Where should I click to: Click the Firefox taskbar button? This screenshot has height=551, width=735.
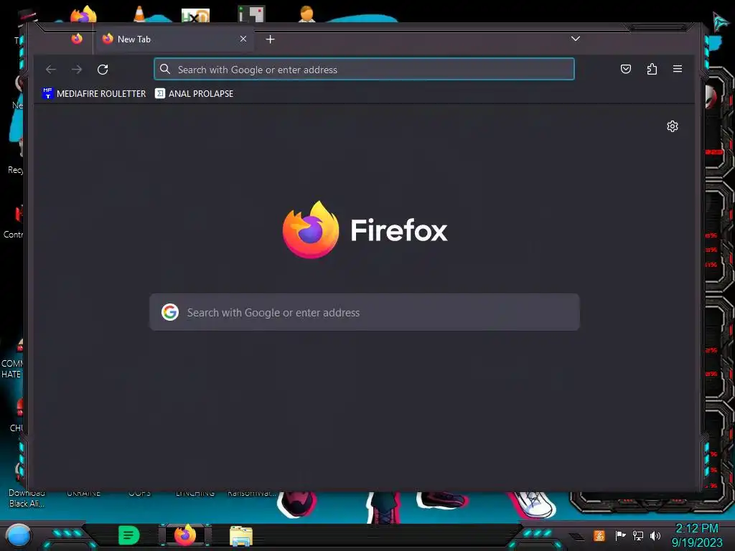185,535
